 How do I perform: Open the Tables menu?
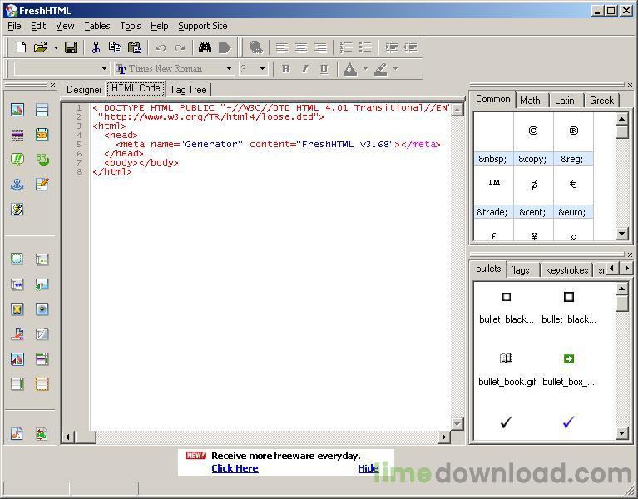[x=97, y=26]
